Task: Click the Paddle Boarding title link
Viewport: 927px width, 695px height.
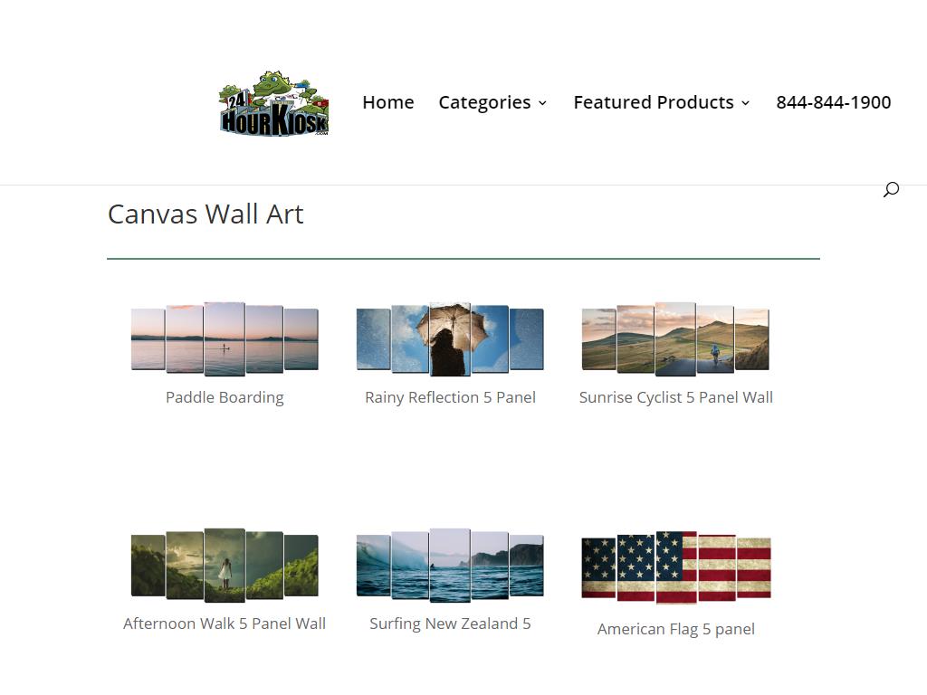Action: pyautogui.click(x=225, y=398)
